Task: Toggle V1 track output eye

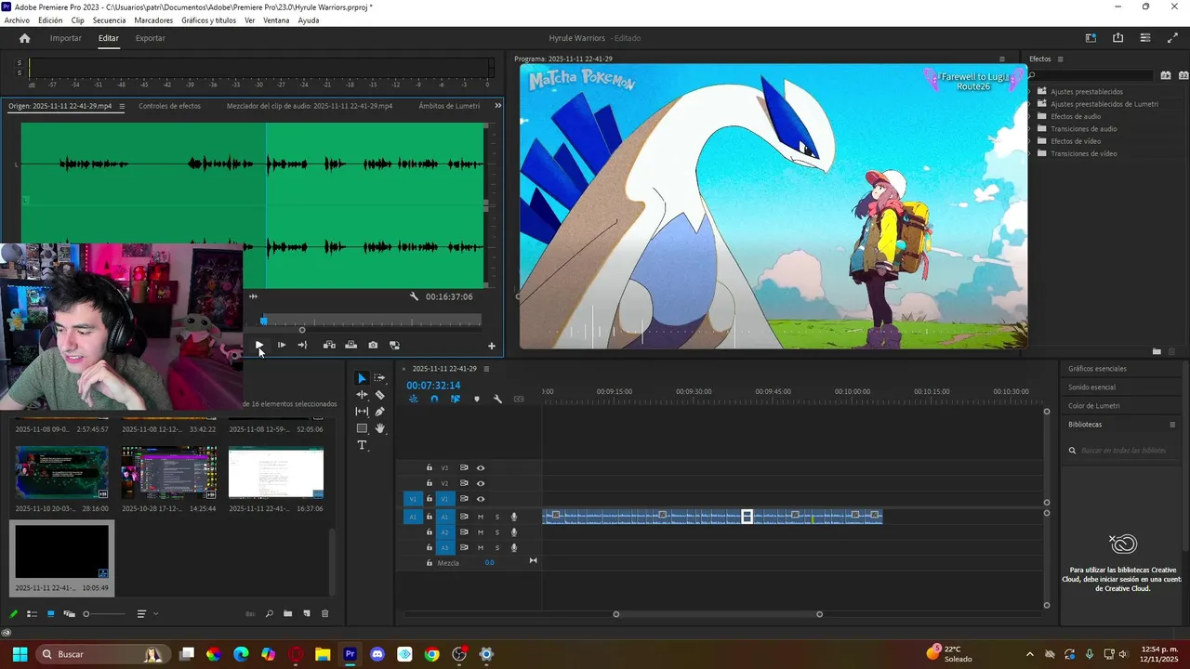Action: point(481,499)
